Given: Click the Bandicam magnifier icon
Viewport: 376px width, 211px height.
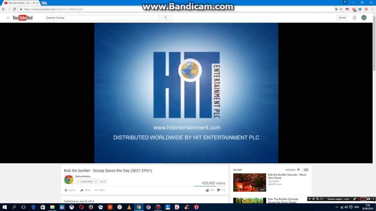Looking at the screenshot, I should [318, 199].
